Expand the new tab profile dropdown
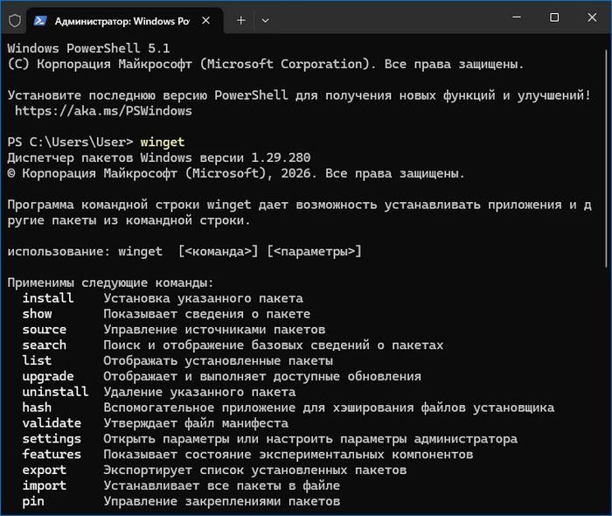 265,20
